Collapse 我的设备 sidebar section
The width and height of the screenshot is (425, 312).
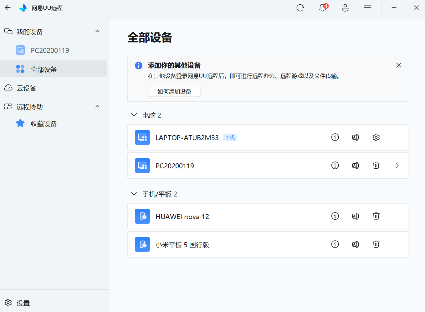[97, 32]
